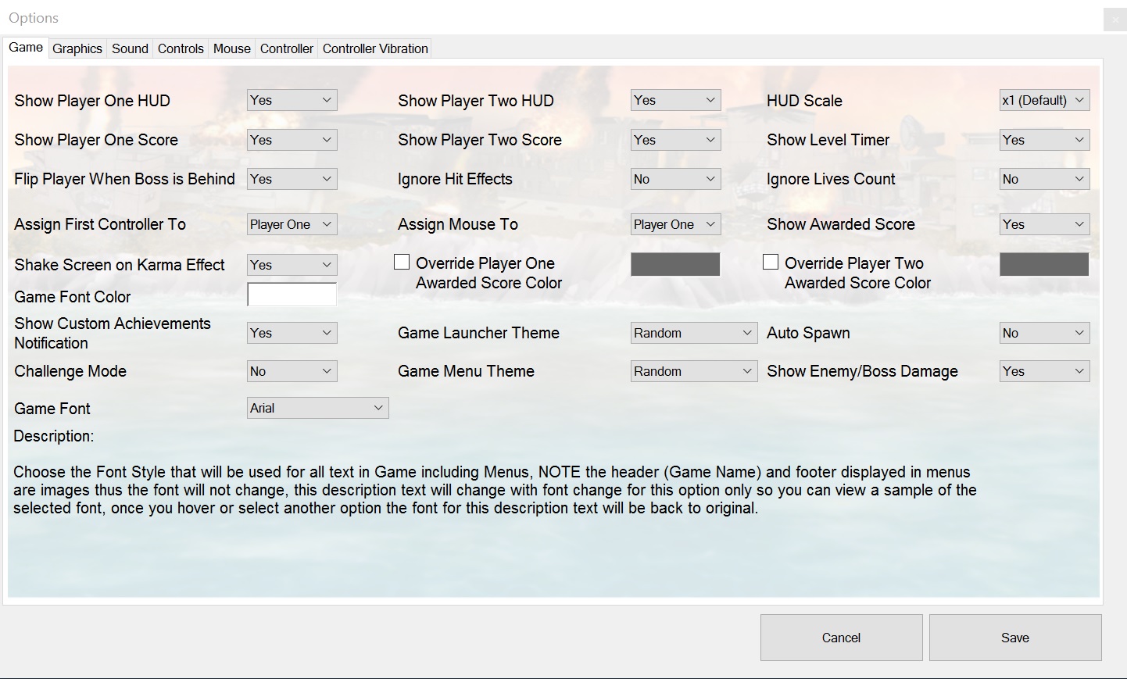Open the Sound settings tab
This screenshot has height=679, width=1127.
(129, 48)
